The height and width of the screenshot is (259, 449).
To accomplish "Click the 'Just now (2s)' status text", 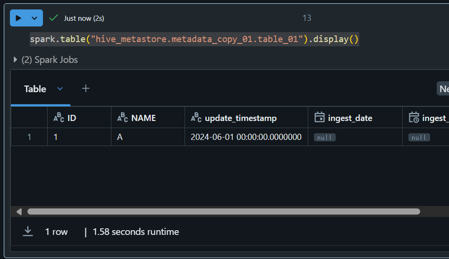I will click(84, 18).
